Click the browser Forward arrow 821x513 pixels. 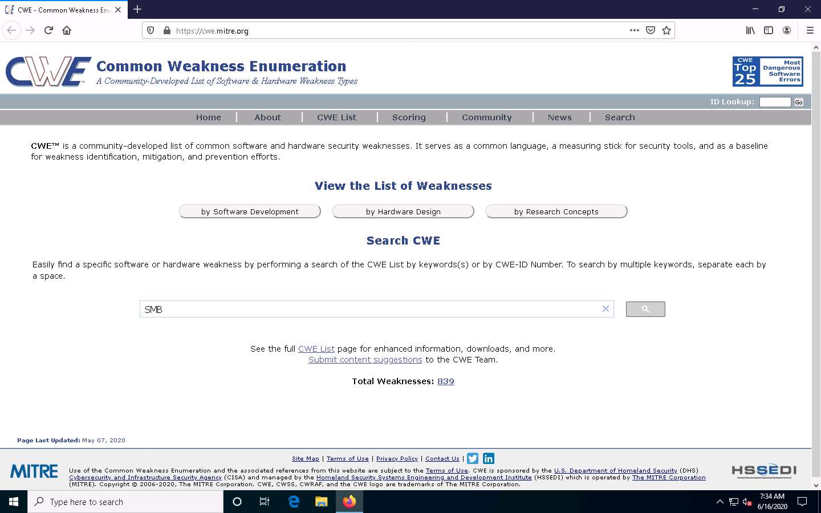click(x=30, y=30)
